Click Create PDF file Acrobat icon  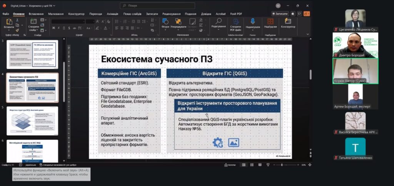235,22
